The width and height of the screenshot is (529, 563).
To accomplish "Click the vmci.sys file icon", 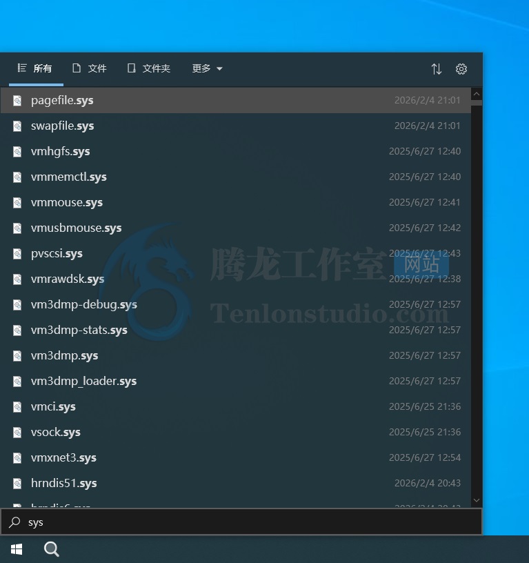I will click(x=17, y=407).
